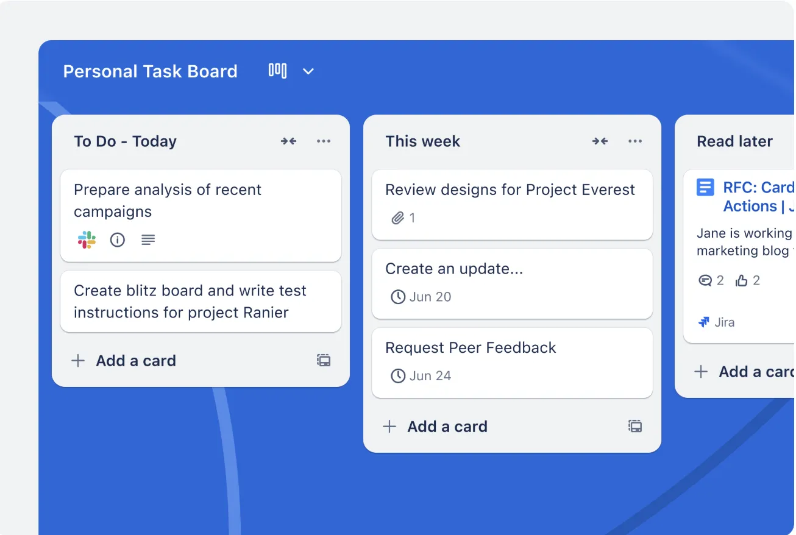796x535 pixels.
Task: Open the To Do - Today list actions menu
Action: click(x=324, y=141)
